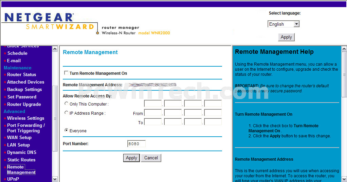Open E-mail settings page
347x182 pixels.
tap(14, 61)
